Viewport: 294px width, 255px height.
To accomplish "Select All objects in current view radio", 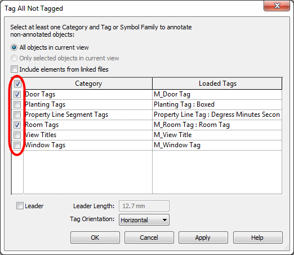I will pos(14,47).
